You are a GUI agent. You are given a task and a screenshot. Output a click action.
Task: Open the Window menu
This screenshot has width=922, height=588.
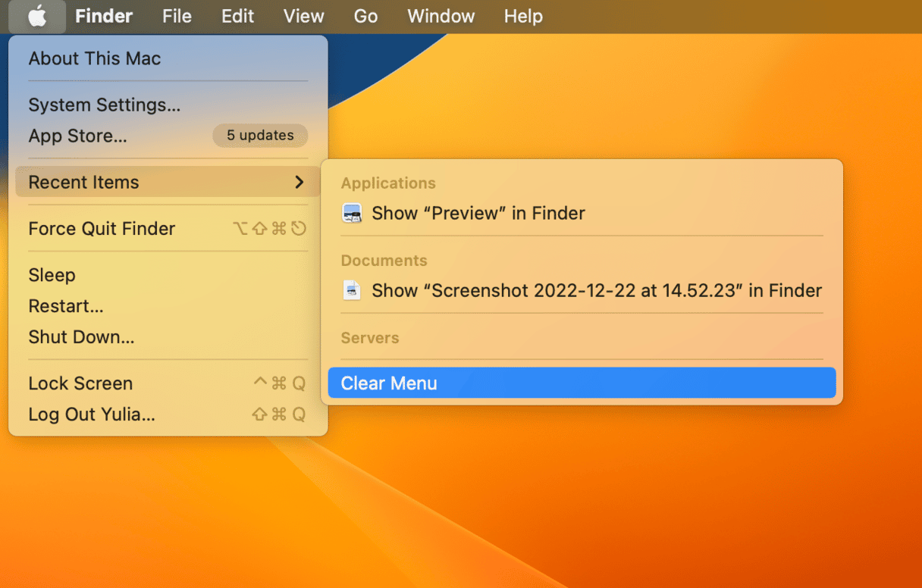pos(441,16)
